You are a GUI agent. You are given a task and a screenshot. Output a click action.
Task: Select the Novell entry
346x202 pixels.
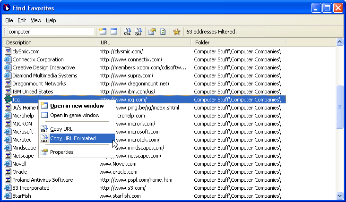(x=145, y=164)
